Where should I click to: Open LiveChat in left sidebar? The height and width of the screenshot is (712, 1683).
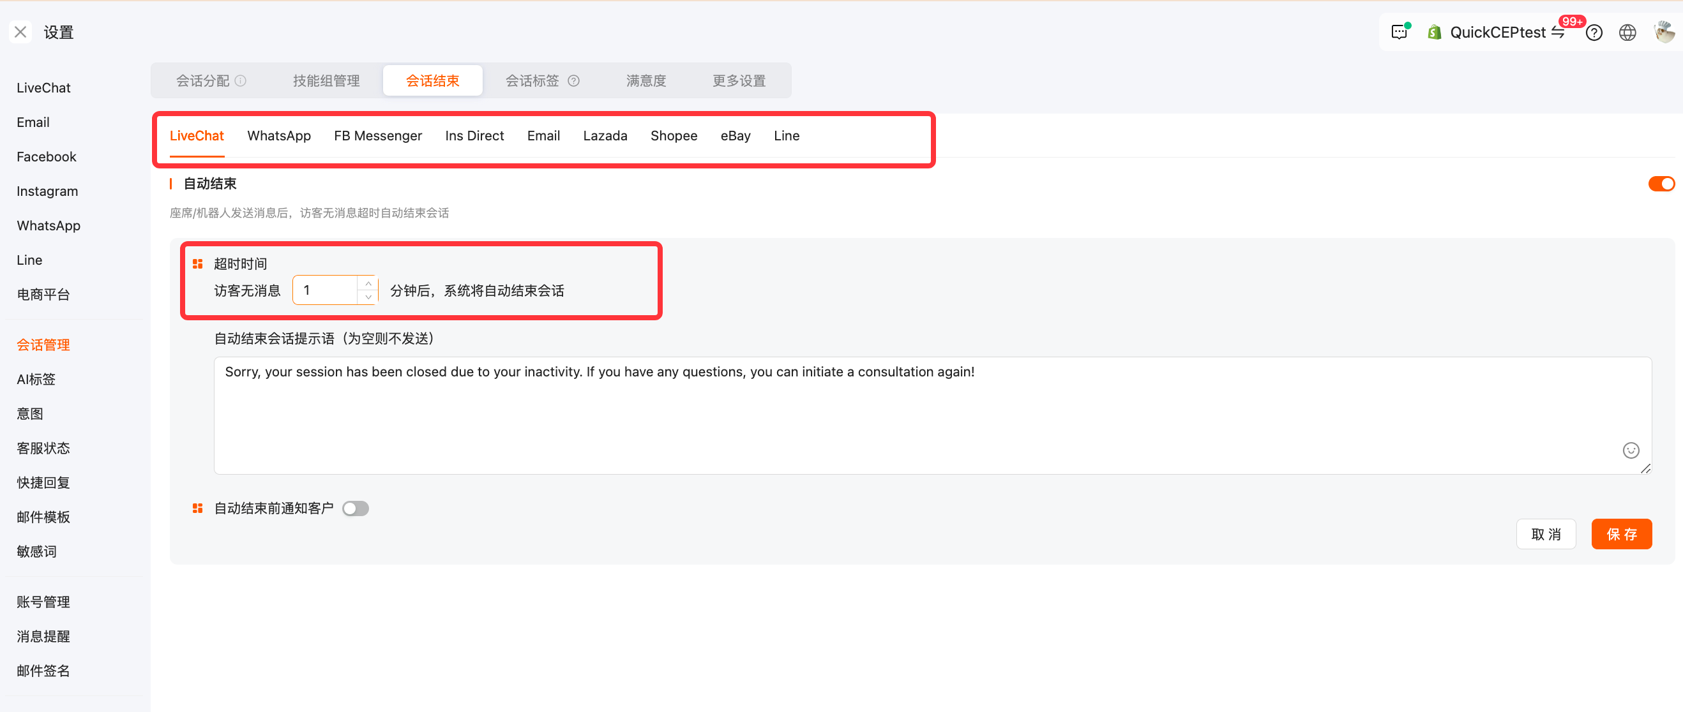coord(44,87)
